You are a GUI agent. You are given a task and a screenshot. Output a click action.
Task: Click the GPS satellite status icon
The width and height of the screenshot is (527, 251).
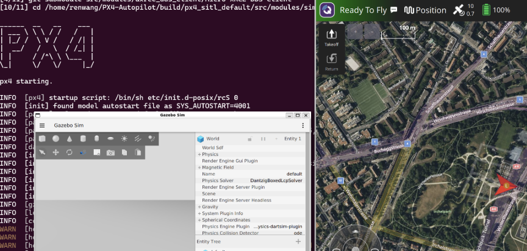457,10
